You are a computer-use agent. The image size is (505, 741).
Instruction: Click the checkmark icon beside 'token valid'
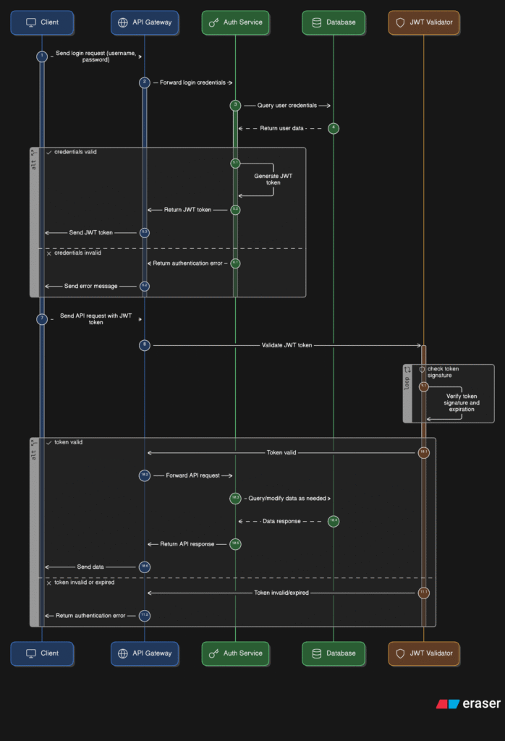point(48,442)
